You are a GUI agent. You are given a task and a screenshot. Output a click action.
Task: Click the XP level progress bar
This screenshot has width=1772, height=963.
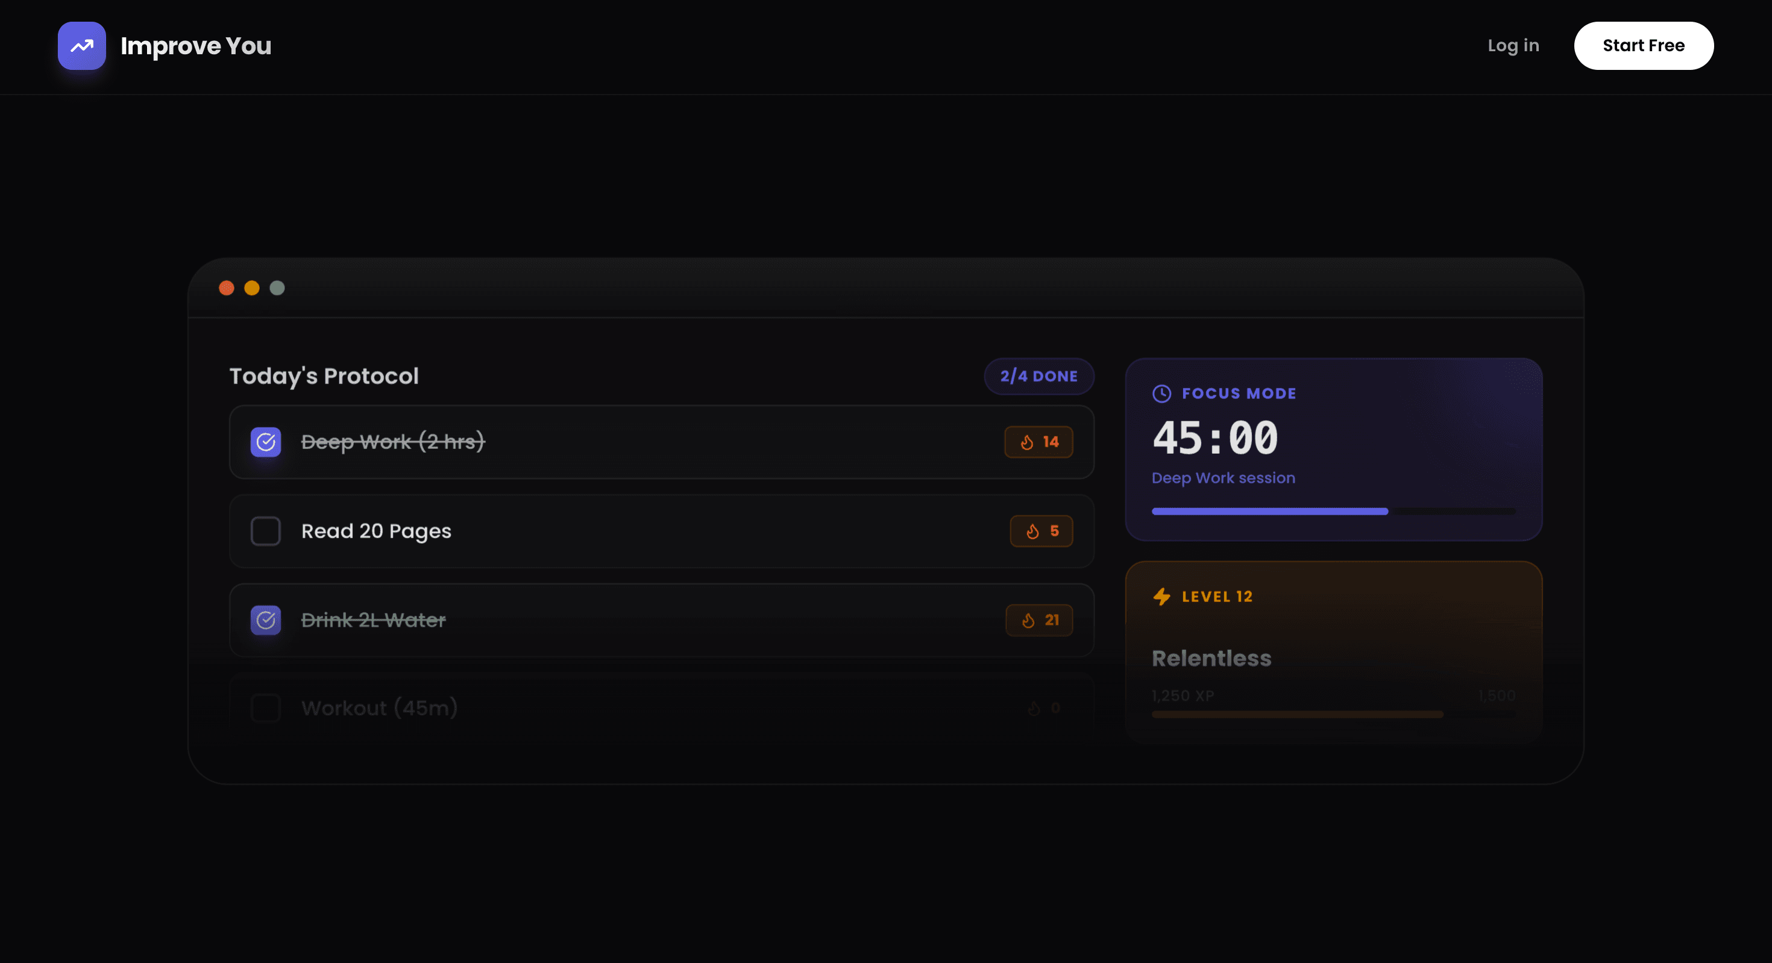[x=1333, y=714]
